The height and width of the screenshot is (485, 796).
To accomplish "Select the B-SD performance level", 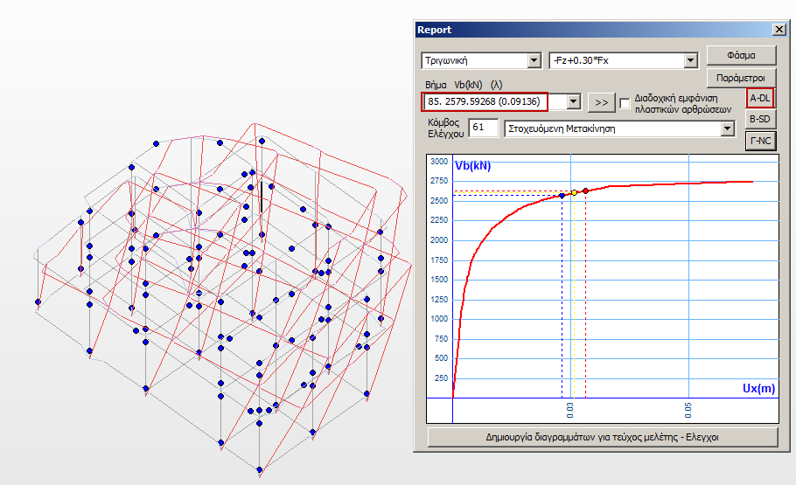I will (x=760, y=119).
